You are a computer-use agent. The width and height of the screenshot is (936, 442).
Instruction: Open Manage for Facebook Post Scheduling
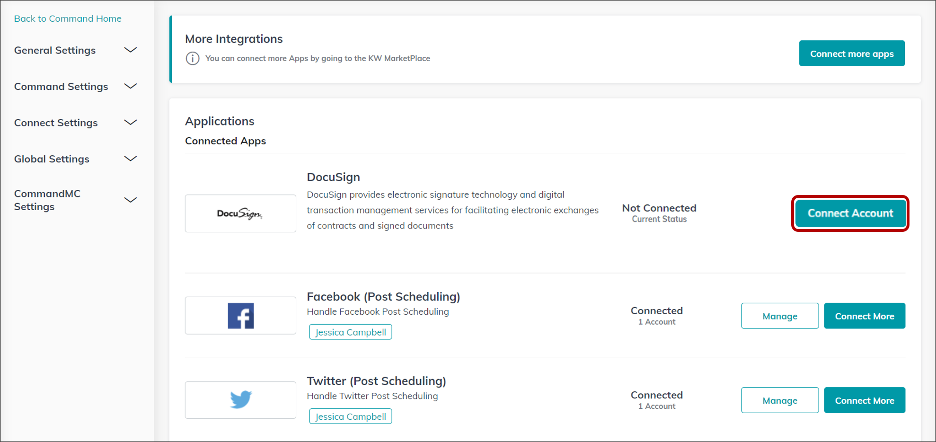(779, 316)
